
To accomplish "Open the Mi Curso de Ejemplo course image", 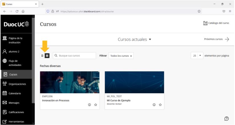I will point(134,82).
